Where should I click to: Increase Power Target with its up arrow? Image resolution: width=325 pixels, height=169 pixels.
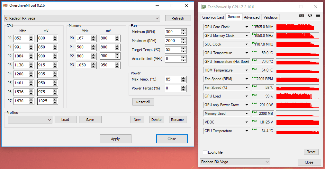183,87
